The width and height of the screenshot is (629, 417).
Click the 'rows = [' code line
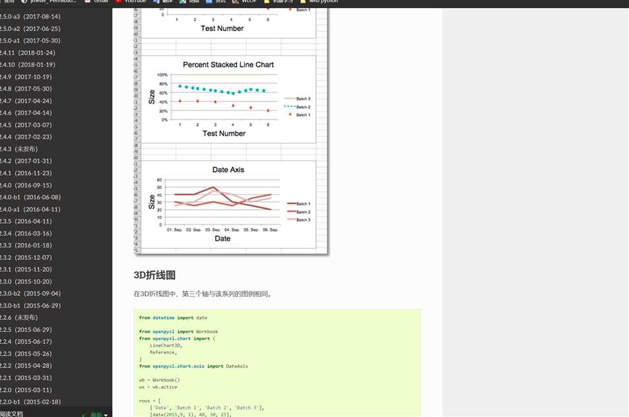pyautogui.click(x=150, y=401)
